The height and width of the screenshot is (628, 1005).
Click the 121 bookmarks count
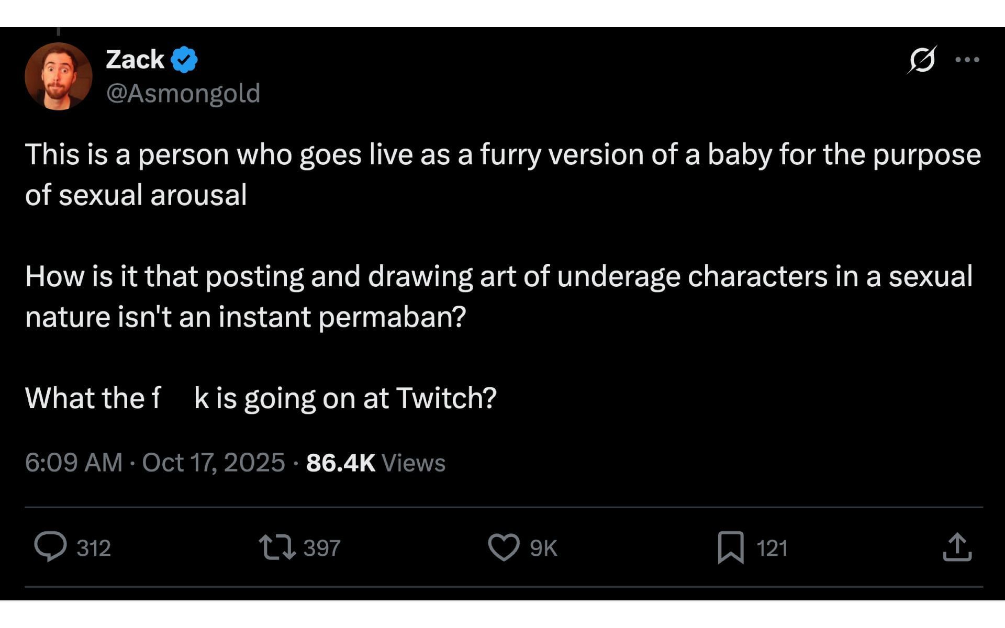pos(772,548)
